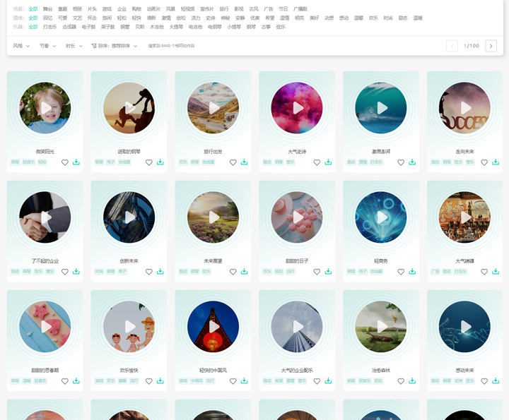Favorite the 大气史诗 track

tap(317, 162)
